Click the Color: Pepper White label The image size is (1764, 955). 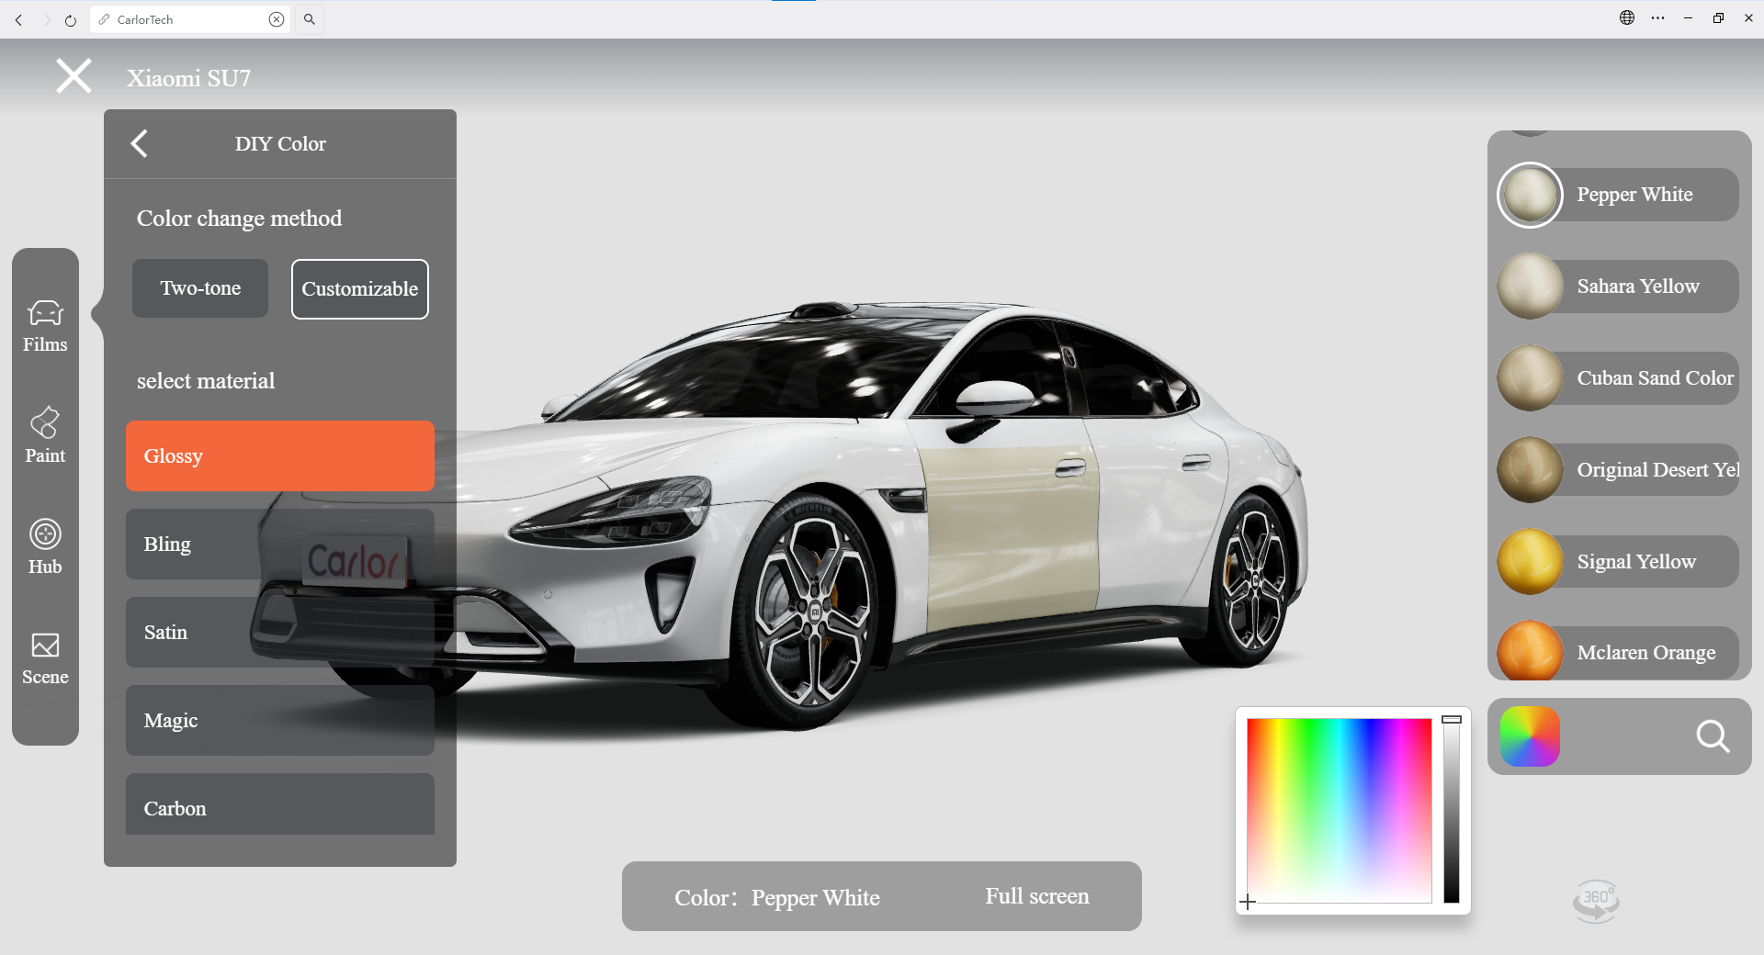777,898
